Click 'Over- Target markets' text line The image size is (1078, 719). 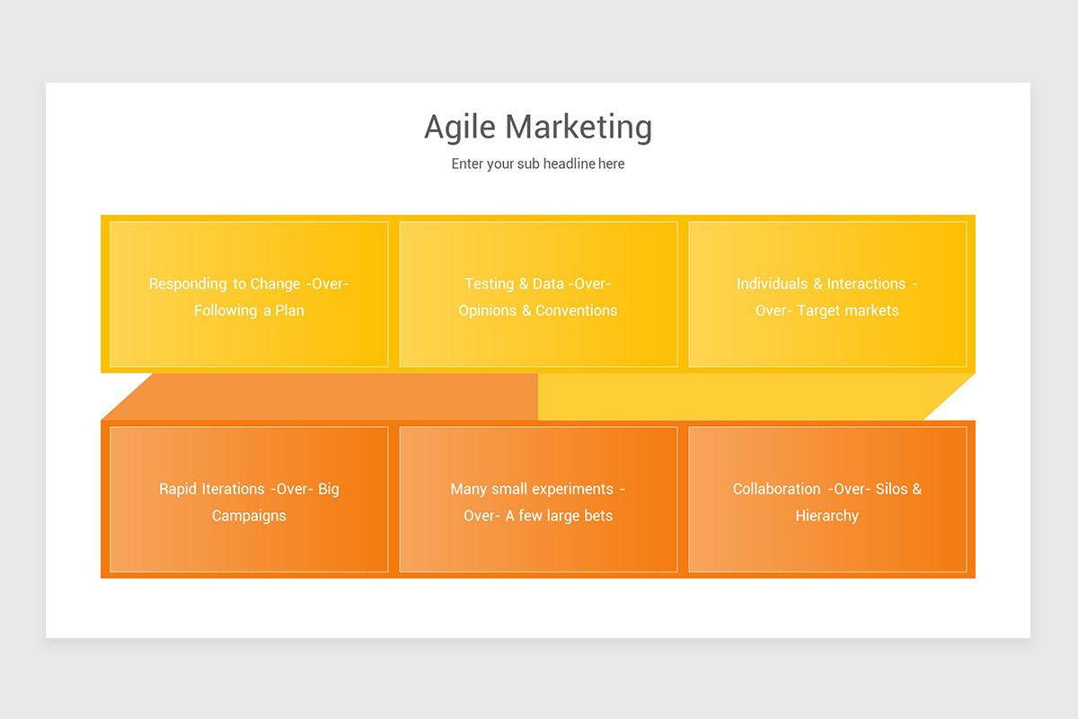(827, 310)
